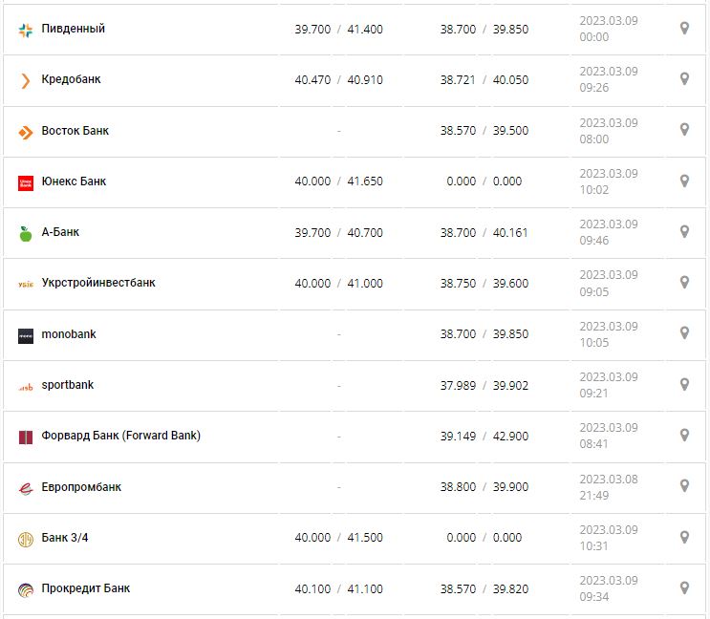This screenshot has height=619, width=710.
Task: Click the Восток Банк logo icon
Action: click(26, 132)
